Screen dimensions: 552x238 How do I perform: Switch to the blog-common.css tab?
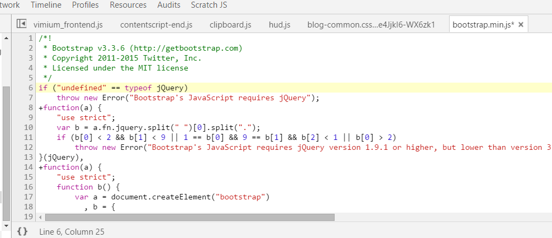click(x=371, y=25)
